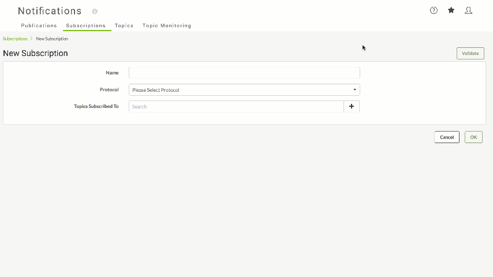The image size is (493, 277).
Task: Go to the Topic Monitoring tab
Action: (x=167, y=25)
